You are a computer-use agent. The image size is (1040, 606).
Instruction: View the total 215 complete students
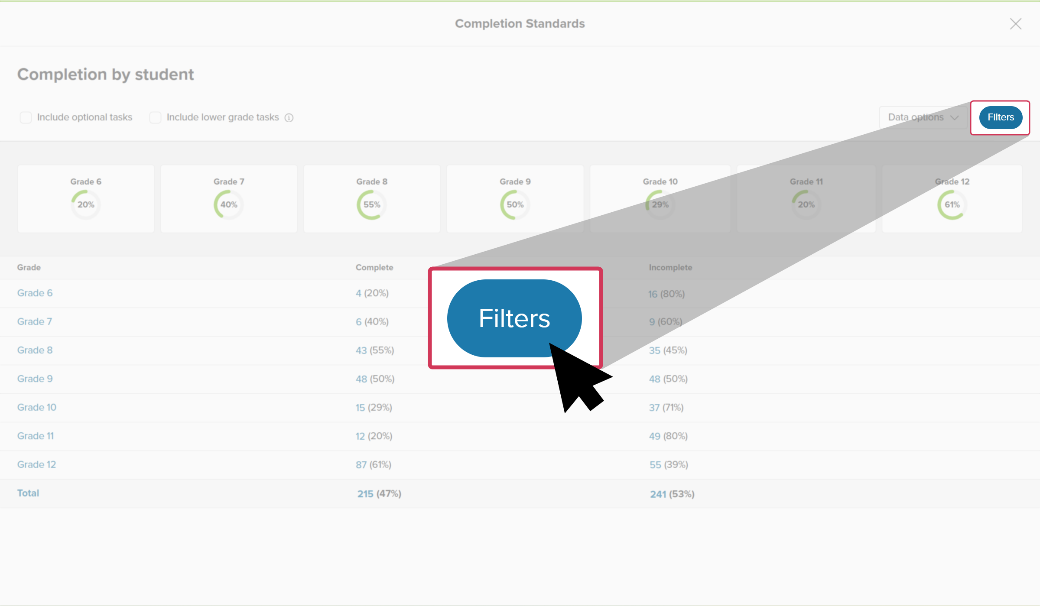click(365, 493)
